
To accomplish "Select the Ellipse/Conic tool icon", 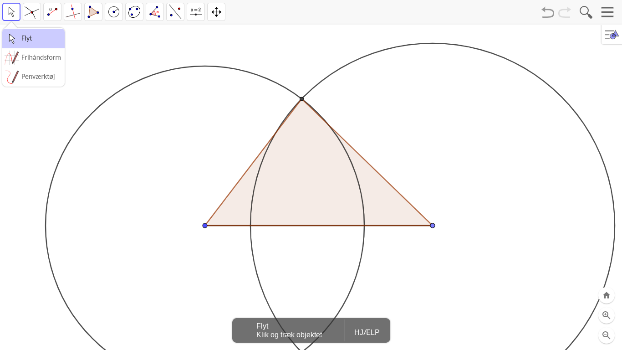I will coord(134,12).
